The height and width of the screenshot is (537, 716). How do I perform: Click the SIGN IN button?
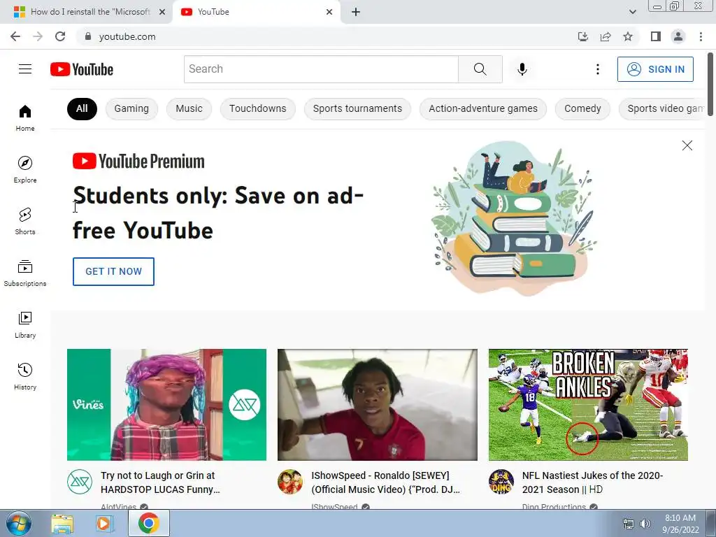point(655,69)
